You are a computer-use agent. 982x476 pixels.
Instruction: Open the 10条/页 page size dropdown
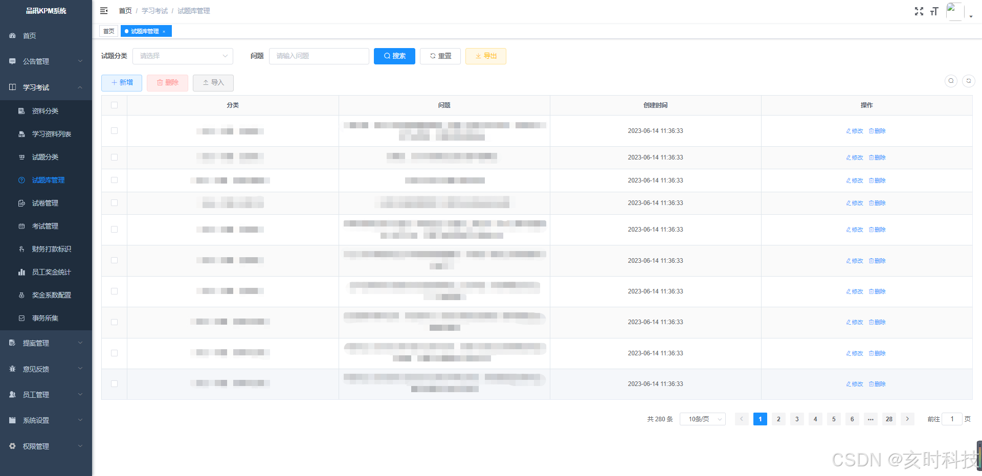coord(702,419)
